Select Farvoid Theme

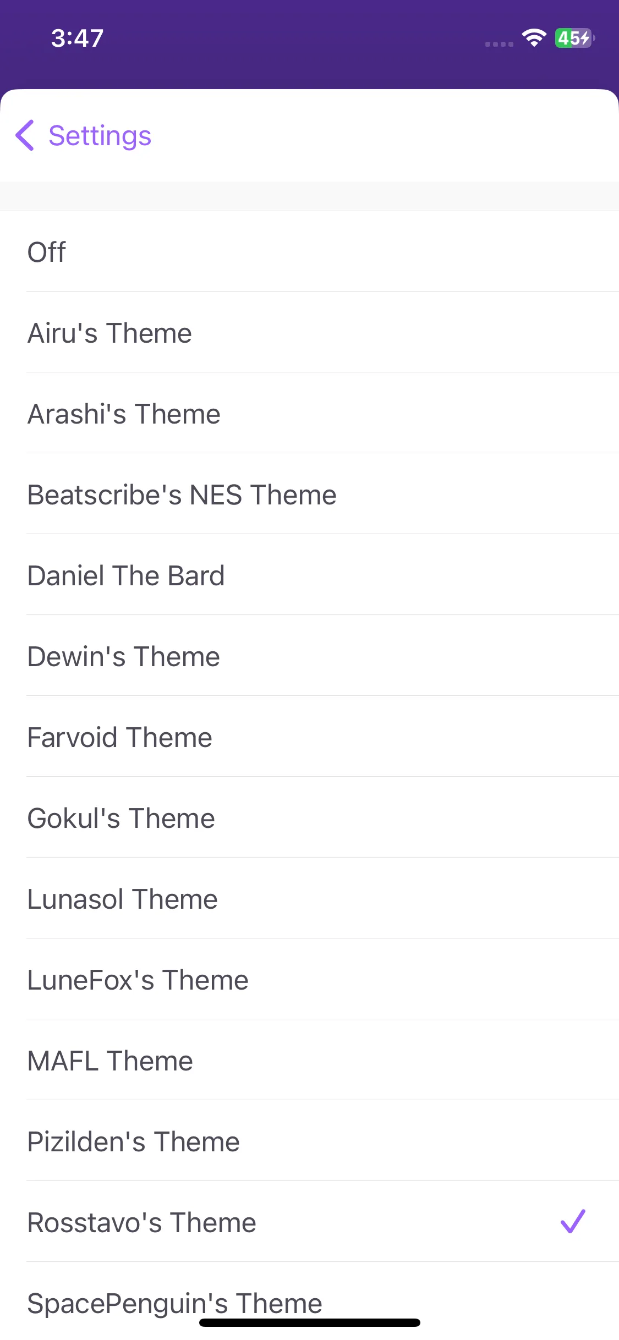click(x=309, y=737)
